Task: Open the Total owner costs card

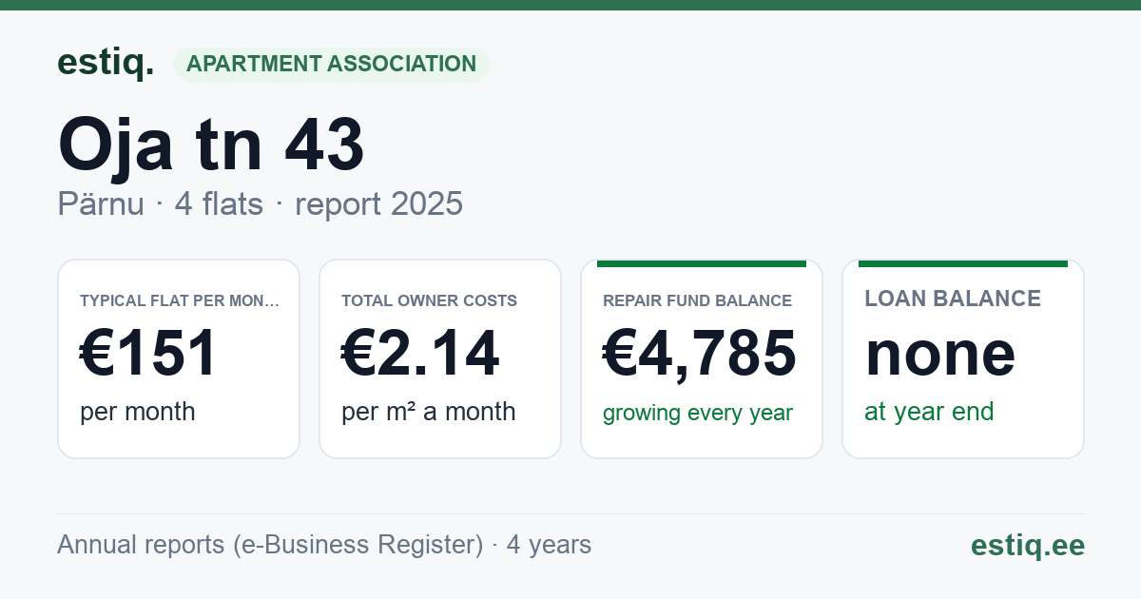Action: [440, 358]
